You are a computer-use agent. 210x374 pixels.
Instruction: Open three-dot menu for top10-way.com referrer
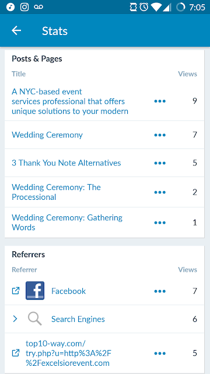160,353
